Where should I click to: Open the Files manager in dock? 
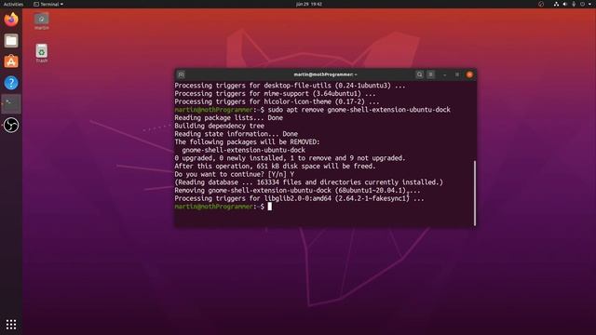click(x=11, y=41)
